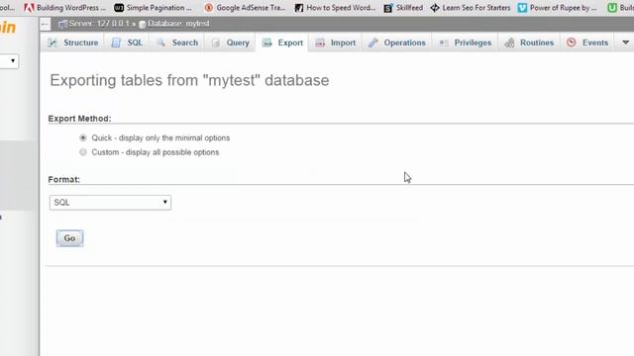Viewport: 634px width, 356px height.
Task: Open the left sidebar dropdown
Action: (x=9, y=61)
